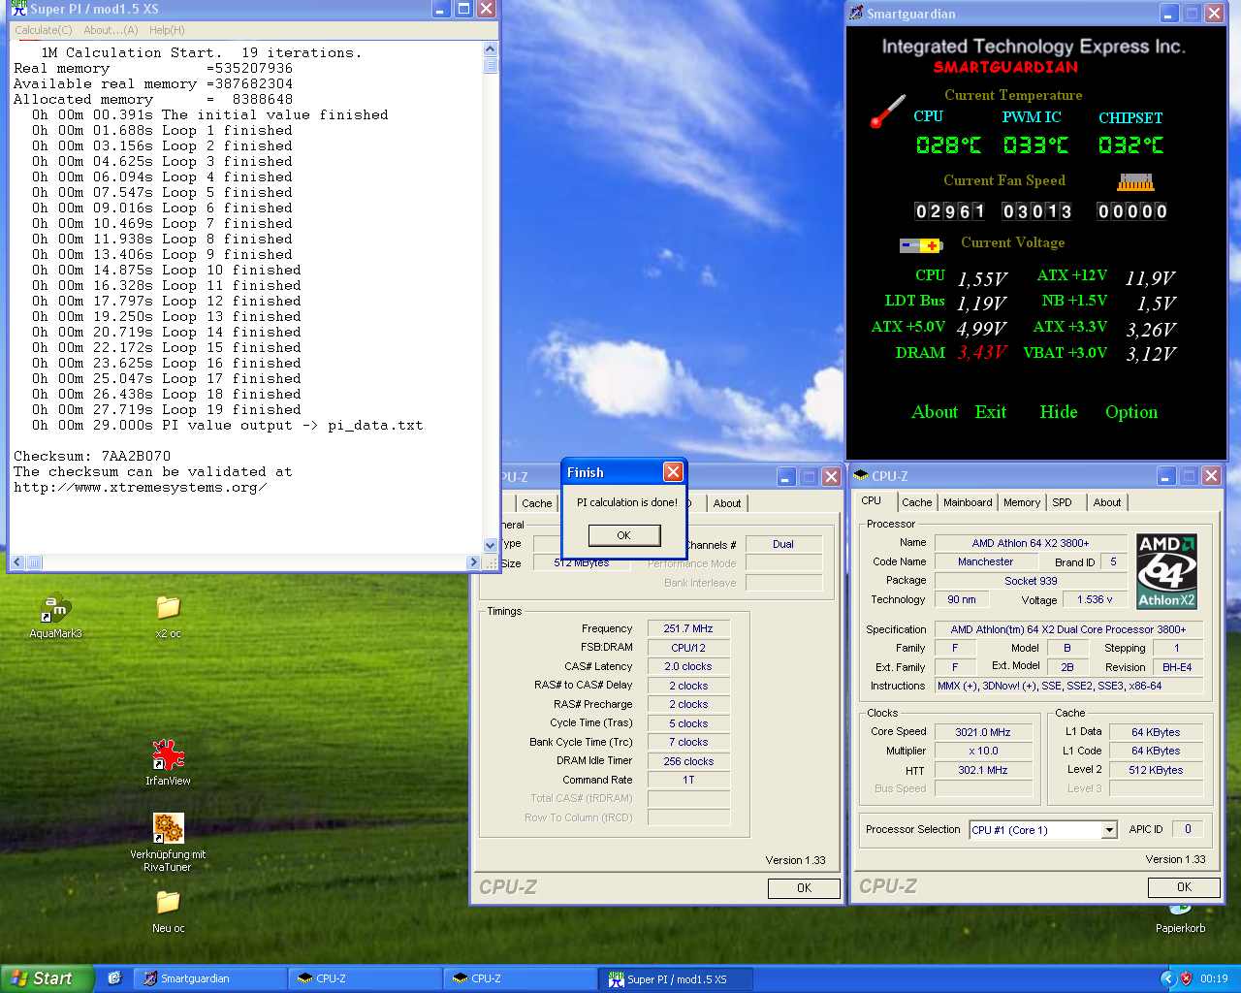Click the Command Rate 1T value
Image resolution: width=1241 pixels, height=993 pixels.
[x=688, y=780]
